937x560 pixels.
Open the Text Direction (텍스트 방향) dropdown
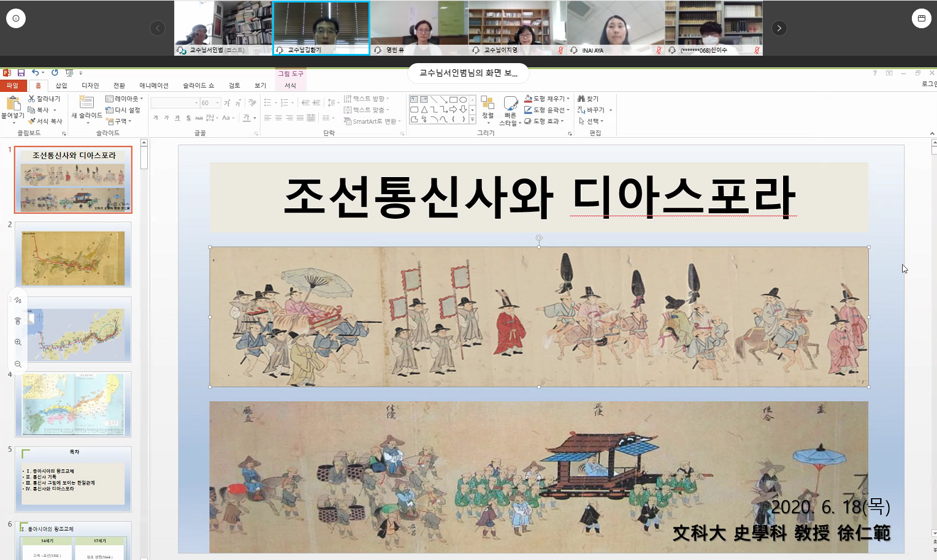[367, 99]
